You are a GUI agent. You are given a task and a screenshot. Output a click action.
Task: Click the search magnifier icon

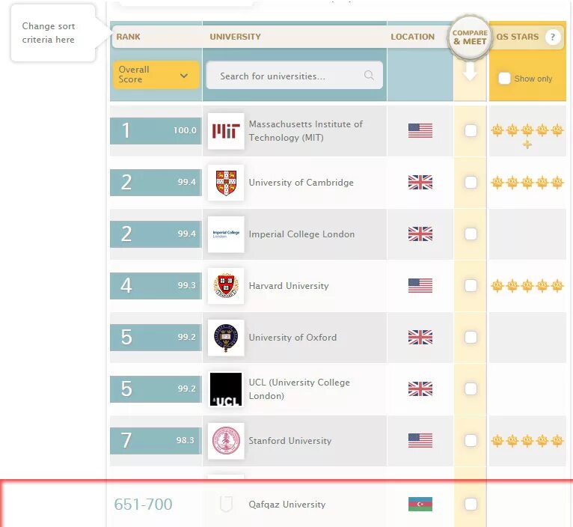click(x=369, y=76)
